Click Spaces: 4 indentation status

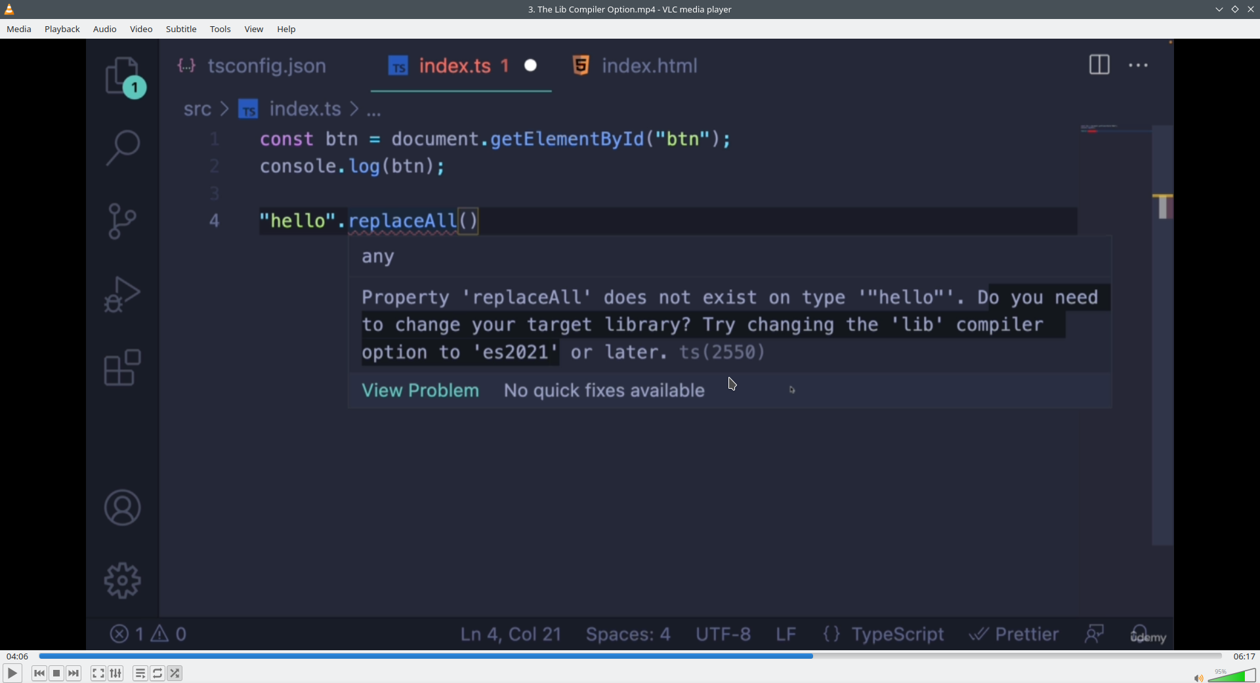tap(628, 634)
